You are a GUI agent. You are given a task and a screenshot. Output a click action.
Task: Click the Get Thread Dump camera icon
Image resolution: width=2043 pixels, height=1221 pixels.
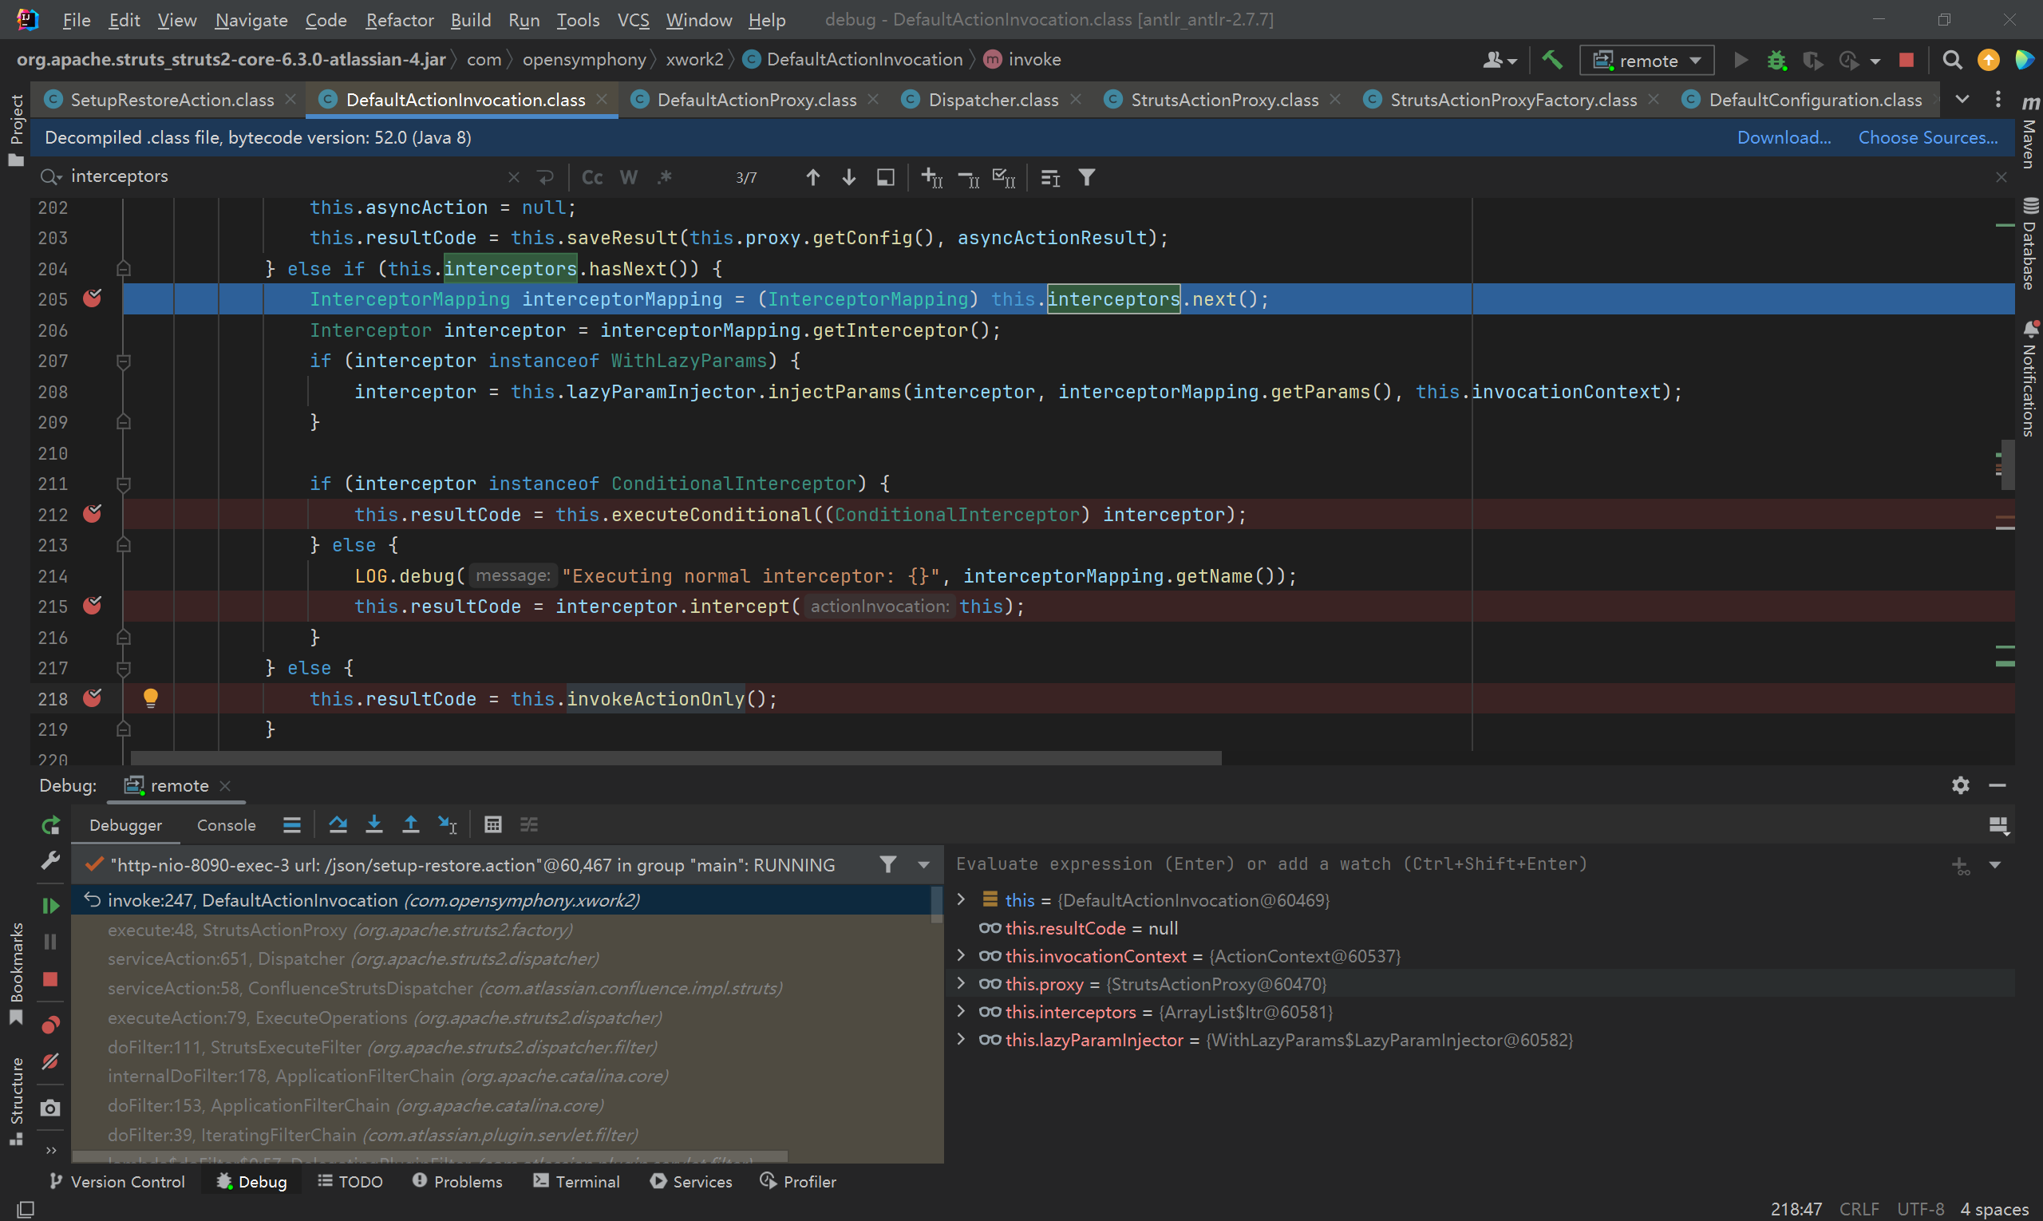pos(50,1108)
